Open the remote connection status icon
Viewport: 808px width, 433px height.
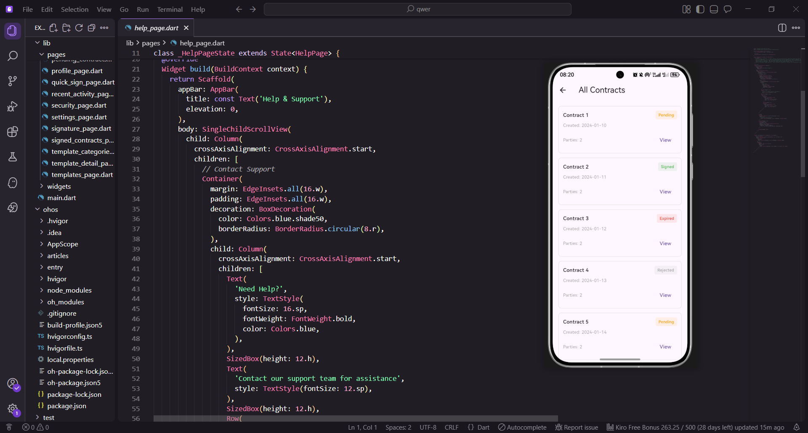tap(9, 427)
